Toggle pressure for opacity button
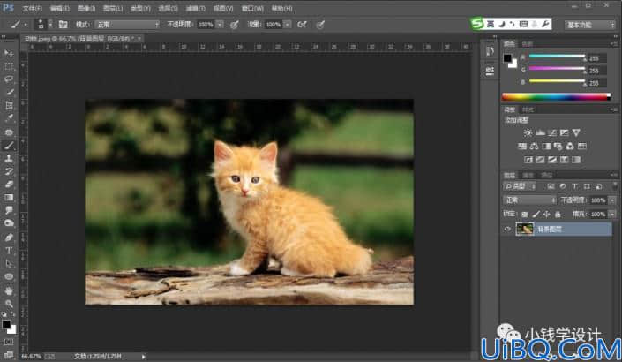The width and height of the screenshot is (622, 362). [235, 25]
